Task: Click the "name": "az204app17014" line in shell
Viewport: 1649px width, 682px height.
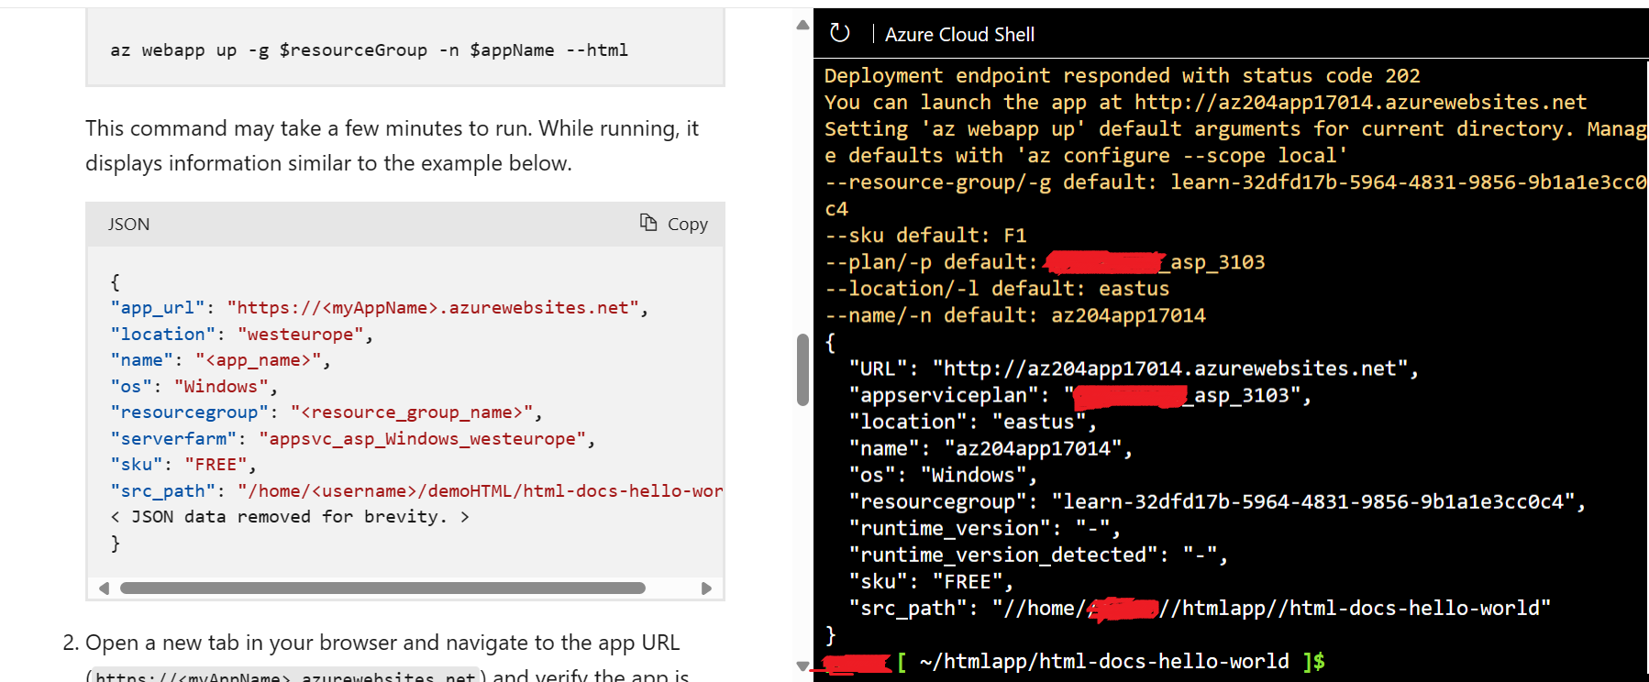Action: (991, 448)
